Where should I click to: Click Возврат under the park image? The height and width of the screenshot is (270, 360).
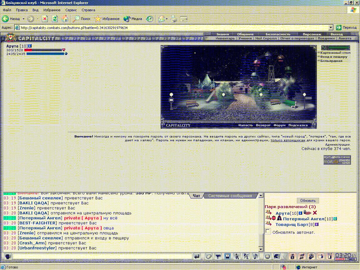[263, 125]
